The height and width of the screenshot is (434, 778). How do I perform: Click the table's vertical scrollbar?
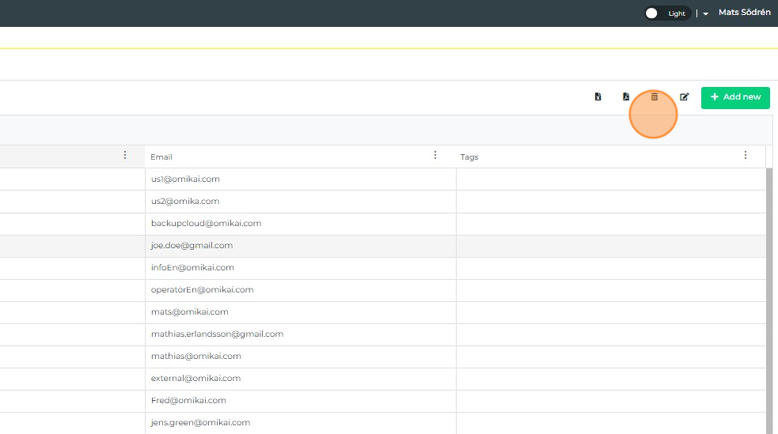(769, 300)
